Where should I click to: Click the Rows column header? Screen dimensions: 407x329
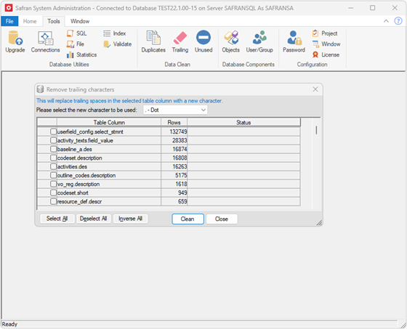tap(174, 123)
